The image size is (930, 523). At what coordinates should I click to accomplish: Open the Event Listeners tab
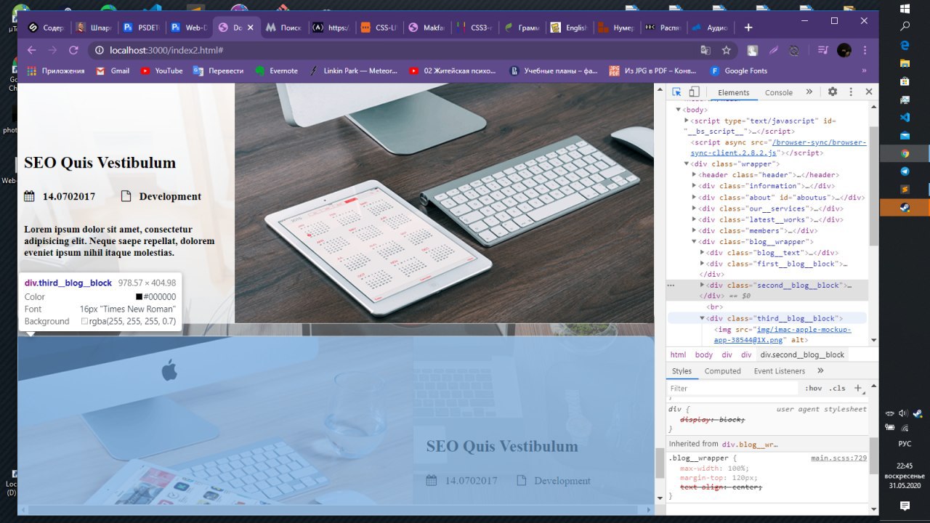coord(780,371)
